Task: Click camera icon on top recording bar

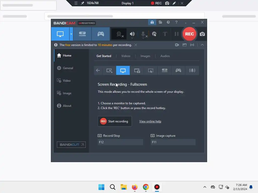Action: (x=167, y=3)
